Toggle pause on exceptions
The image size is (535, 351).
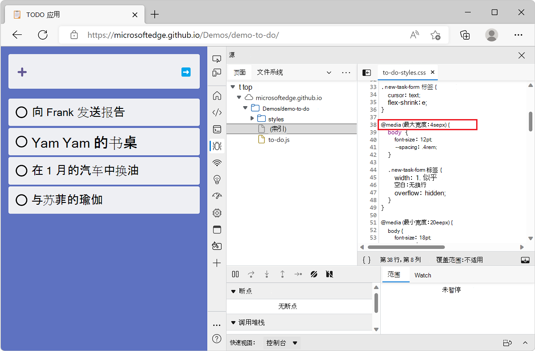(x=329, y=274)
